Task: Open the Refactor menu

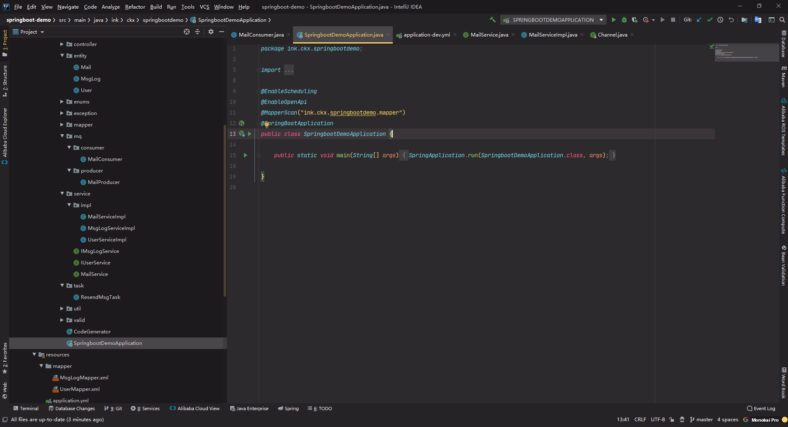Action: (135, 7)
